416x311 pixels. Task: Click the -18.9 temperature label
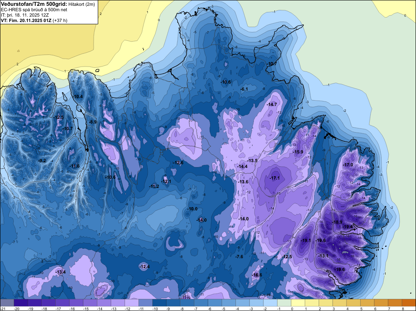(337, 222)
